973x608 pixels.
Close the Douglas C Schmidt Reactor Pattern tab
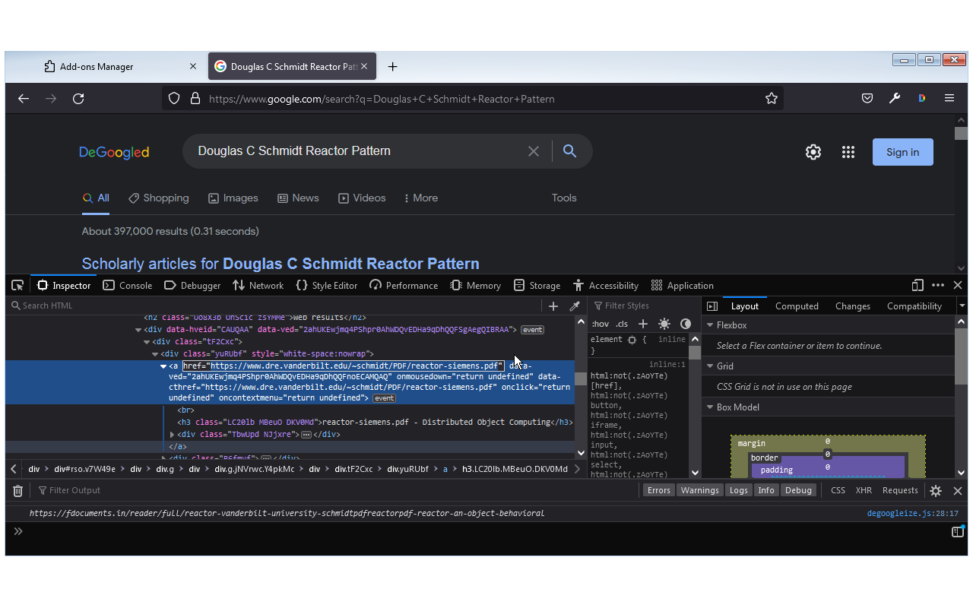364,67
